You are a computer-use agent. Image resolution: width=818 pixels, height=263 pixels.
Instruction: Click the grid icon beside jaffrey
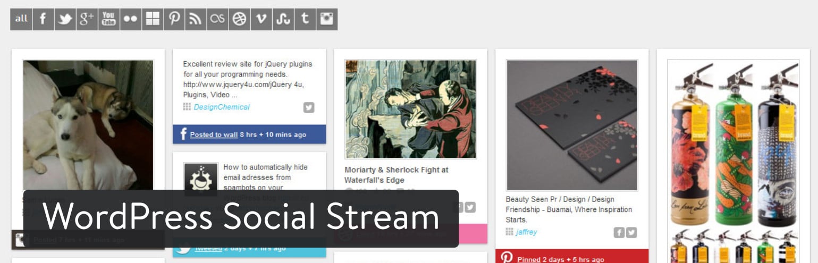tap(510, 232)
